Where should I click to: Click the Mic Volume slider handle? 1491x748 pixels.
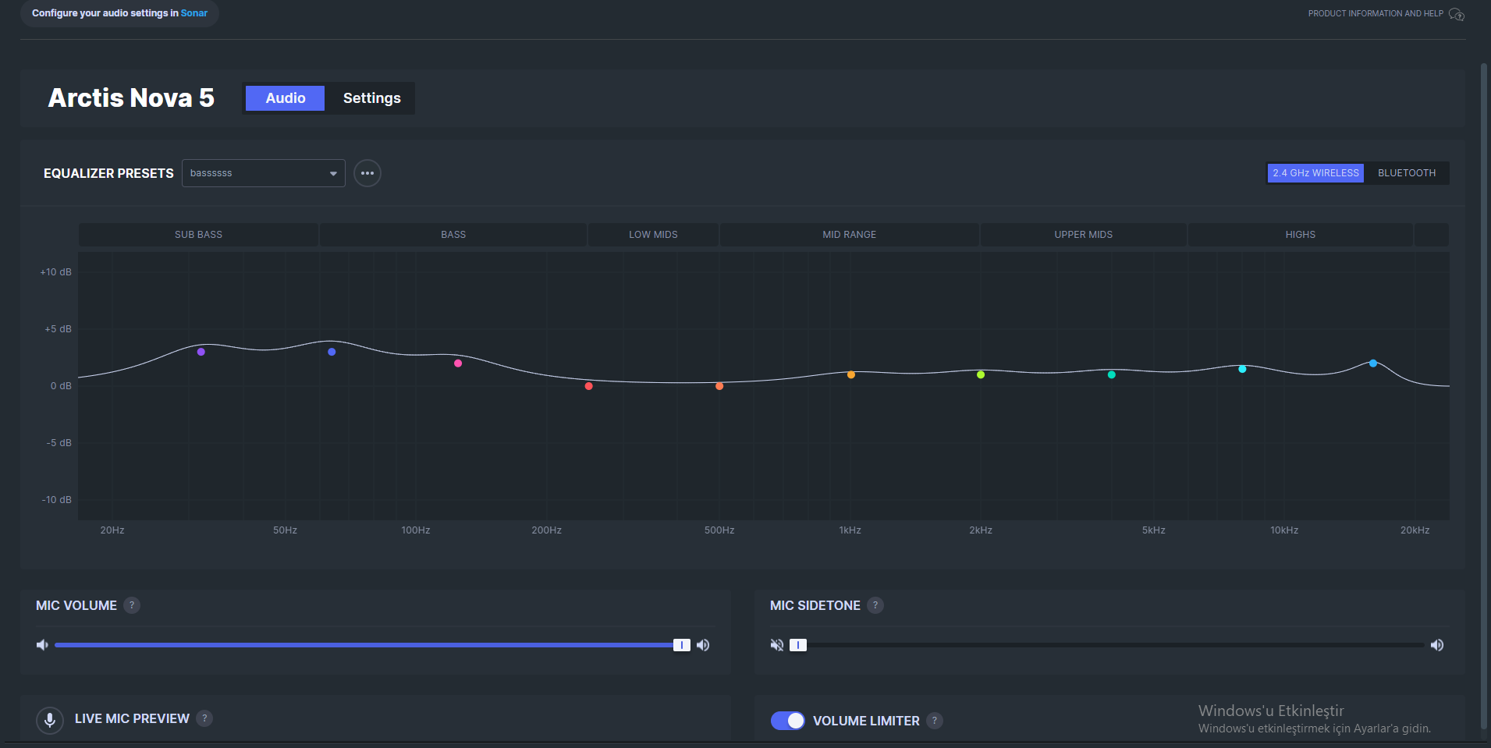(682, 645)
